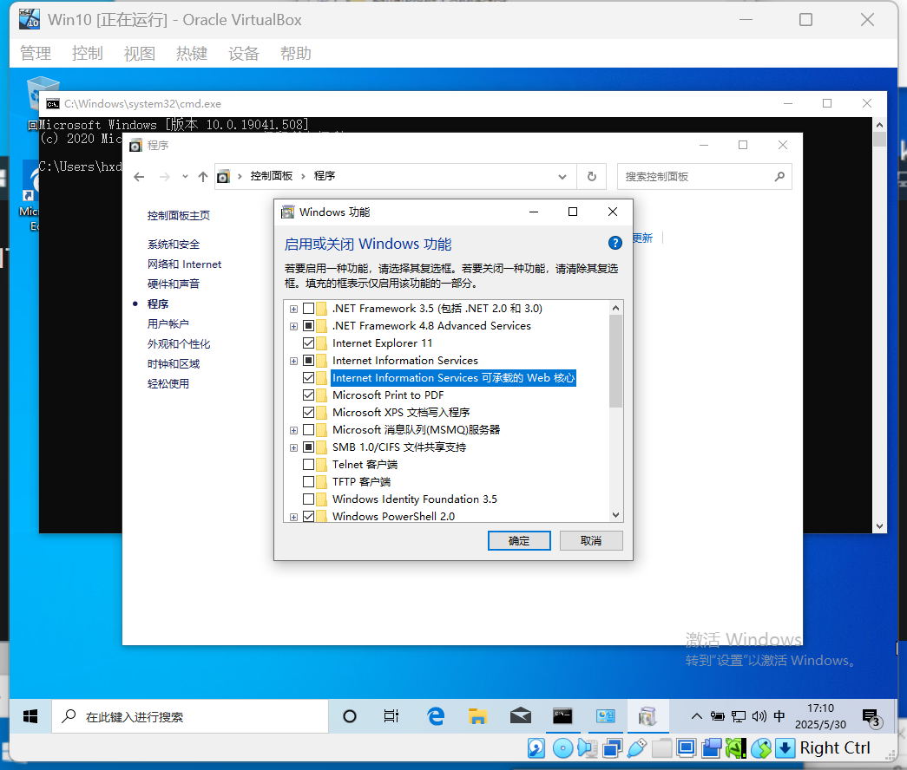
Task: Open Cortana circle icon on taskbar
Action: click(x=350, y=716)
